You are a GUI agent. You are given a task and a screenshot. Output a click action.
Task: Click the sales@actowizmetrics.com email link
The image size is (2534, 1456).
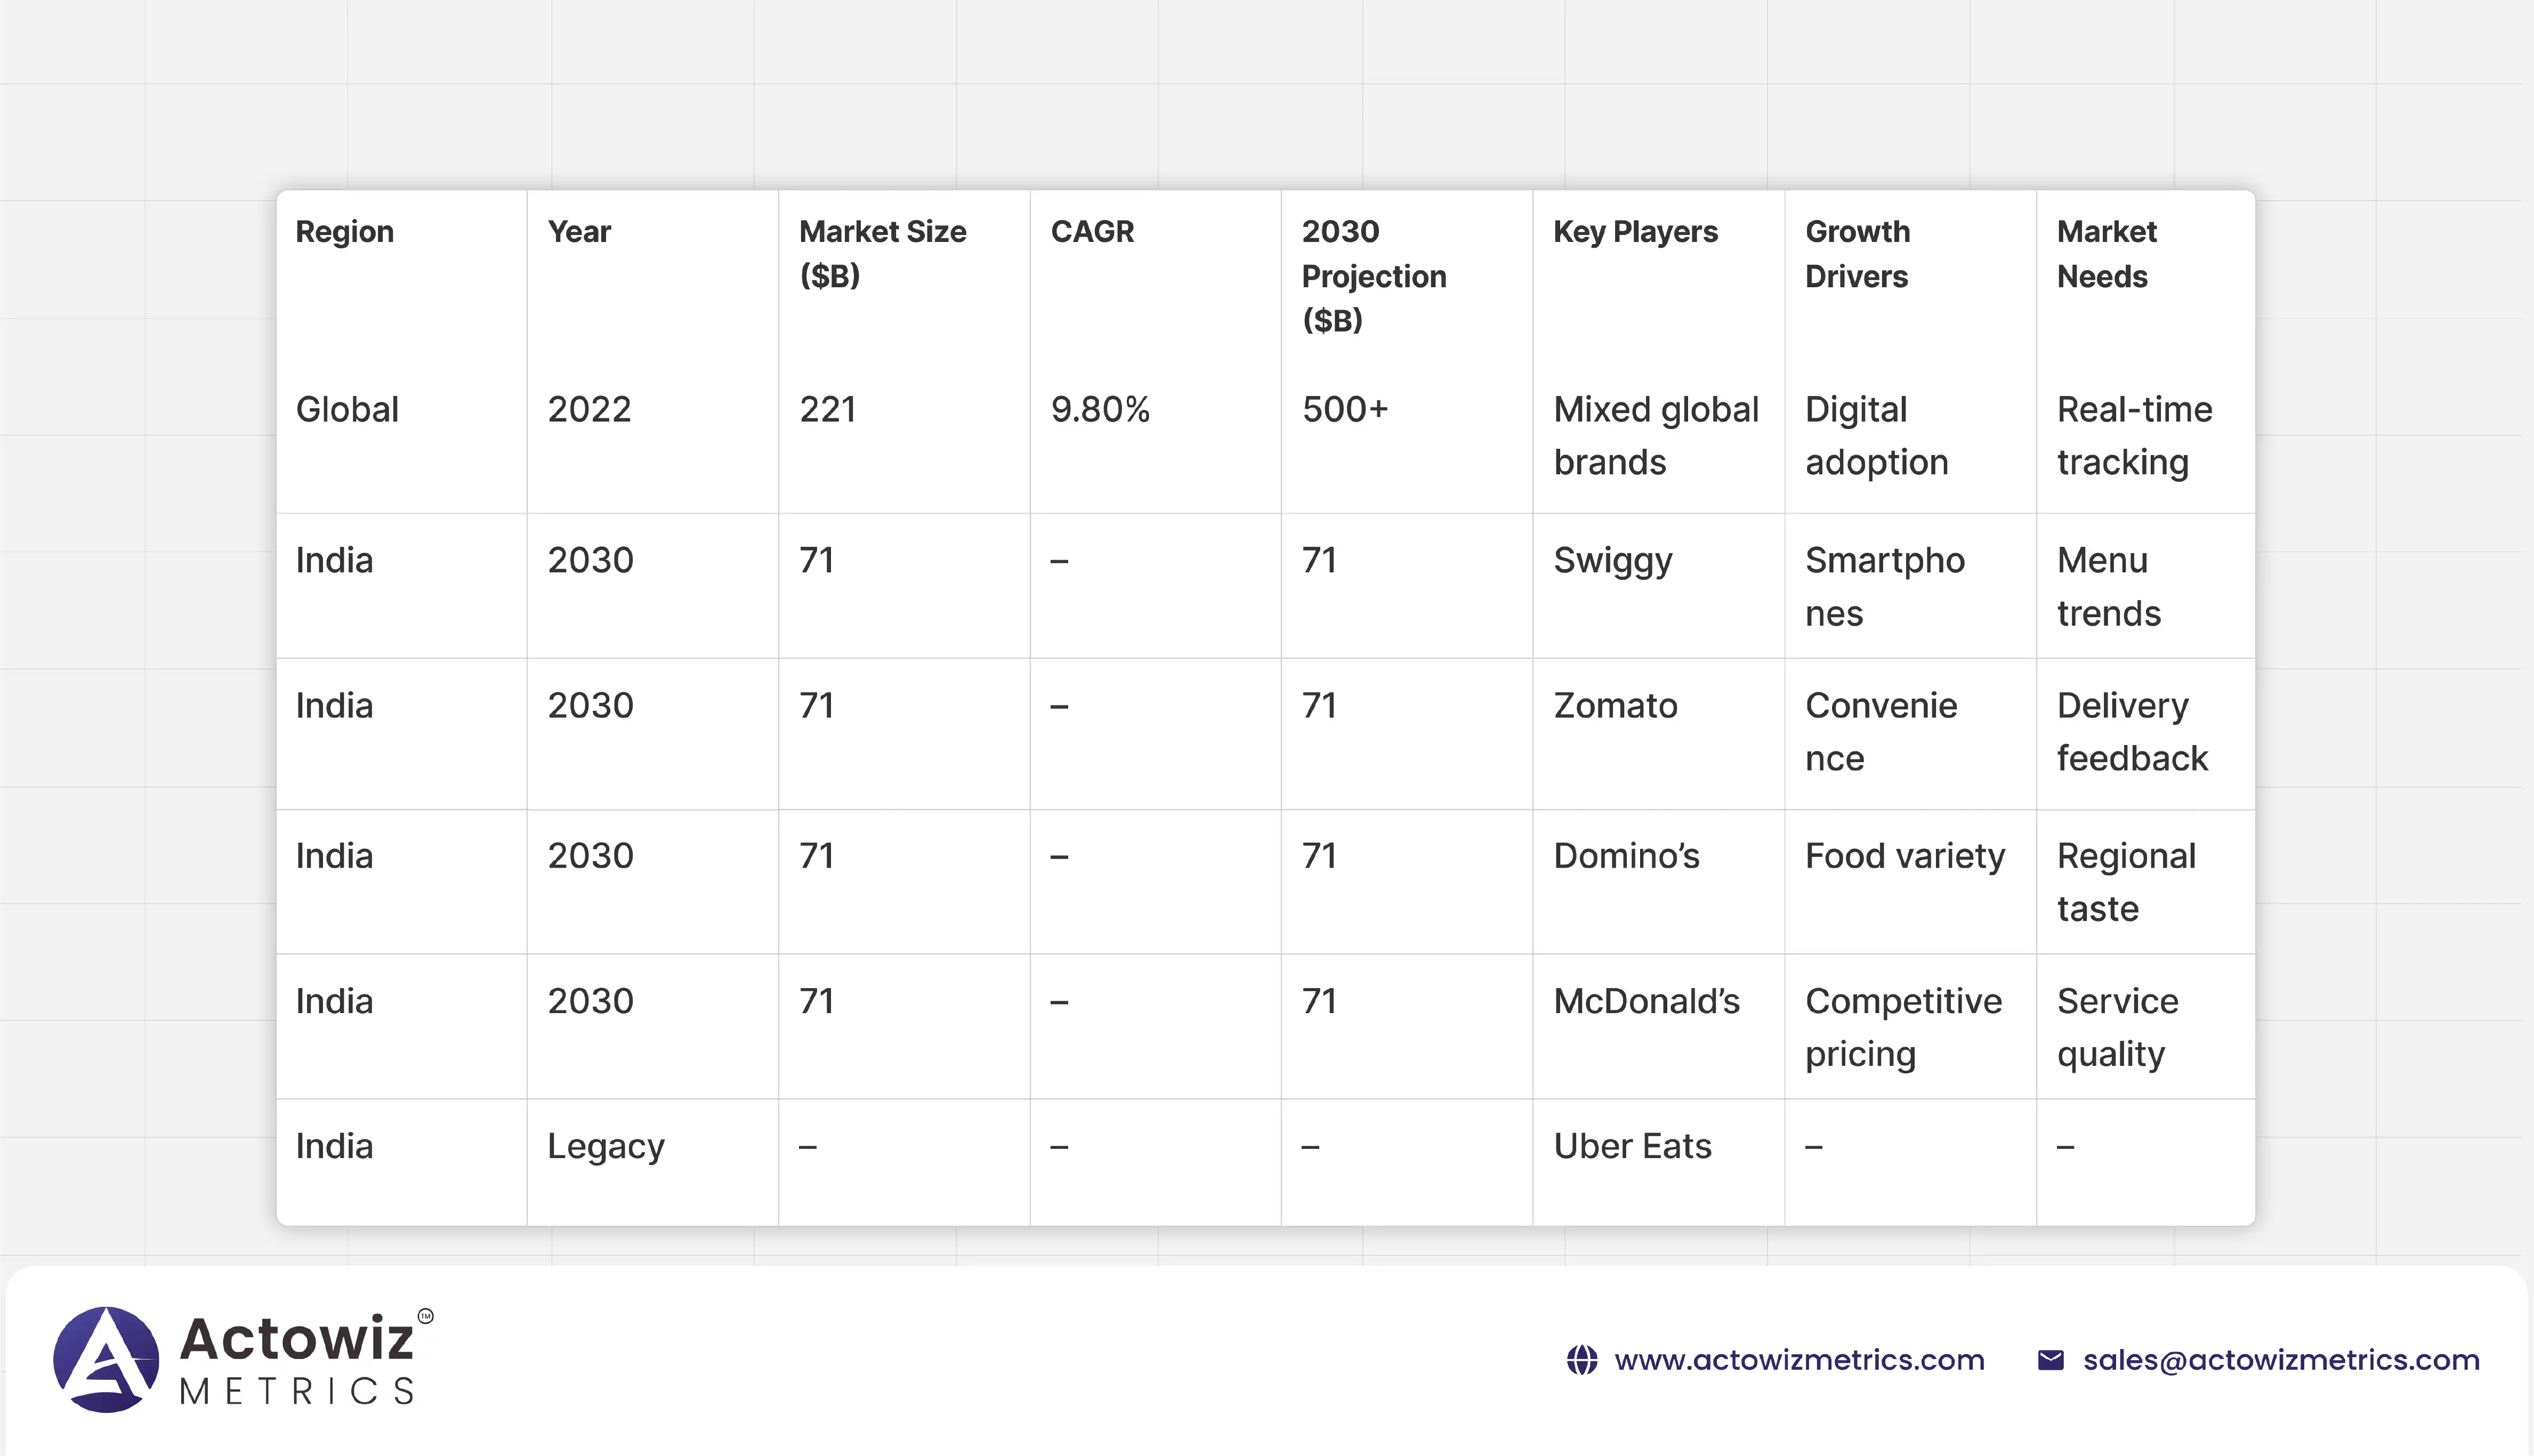tap(2281, 1360)
